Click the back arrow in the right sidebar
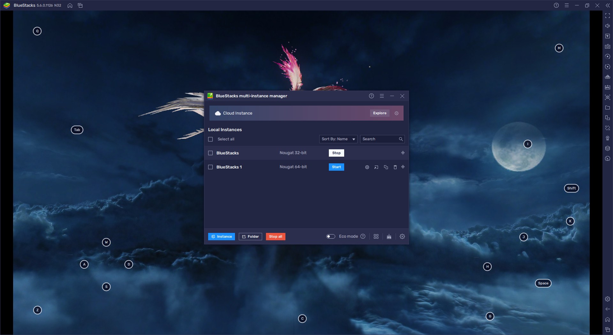This screenshot has height=335, width=613. (608, 309)
